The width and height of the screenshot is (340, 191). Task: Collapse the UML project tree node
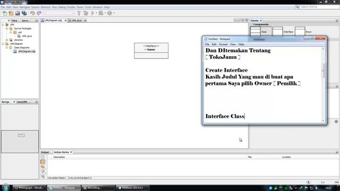click(3, 25)
